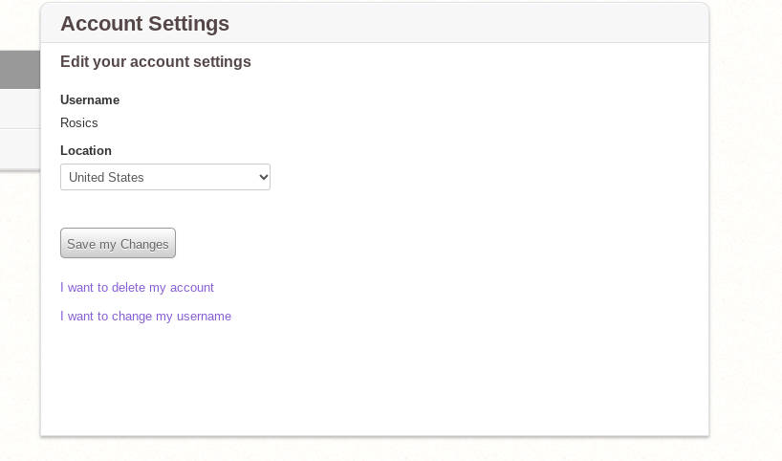Click the Location dropdown arrow
The width and height of the screenshot is (782, 461).
(263, 177)
